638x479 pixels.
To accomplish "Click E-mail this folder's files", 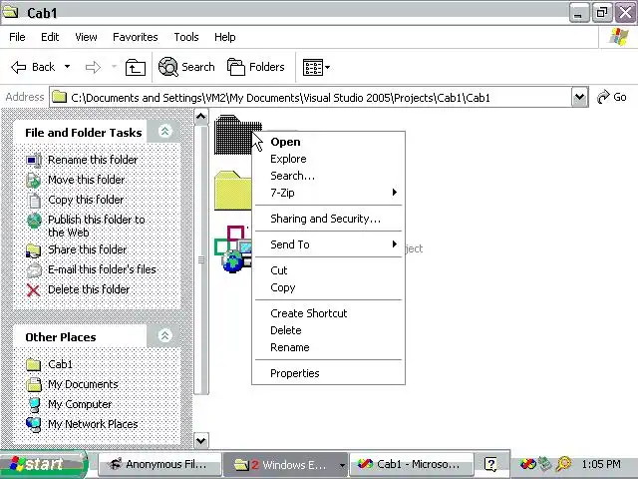I will pyautogui.click(x=102, y=269).
